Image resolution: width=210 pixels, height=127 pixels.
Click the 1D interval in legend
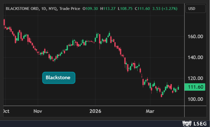[x=43, y=9]
